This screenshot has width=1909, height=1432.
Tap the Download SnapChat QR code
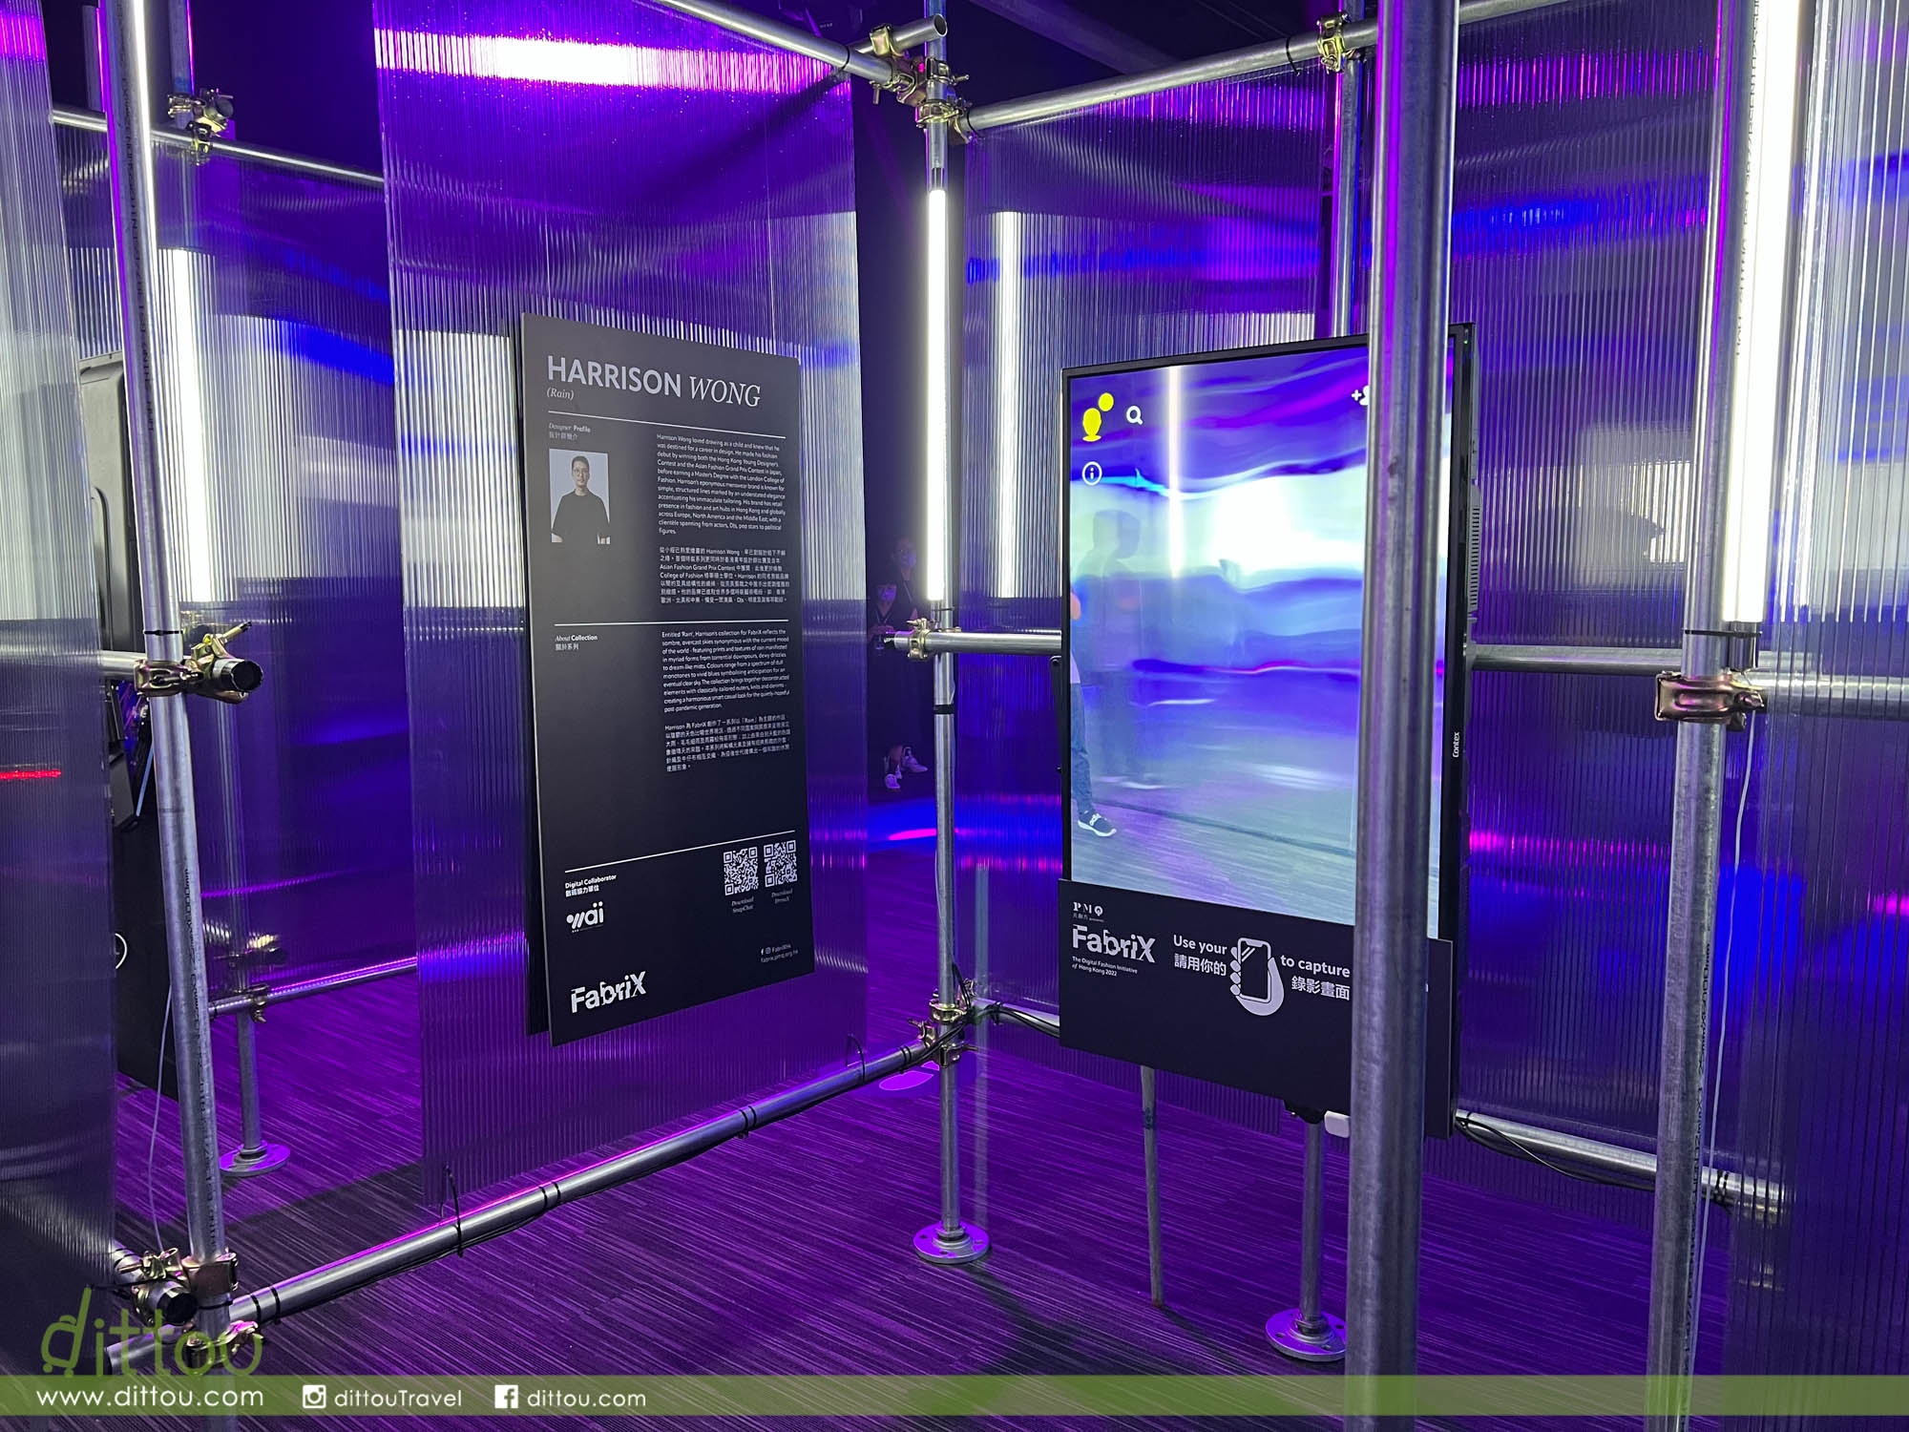(741, 870)
